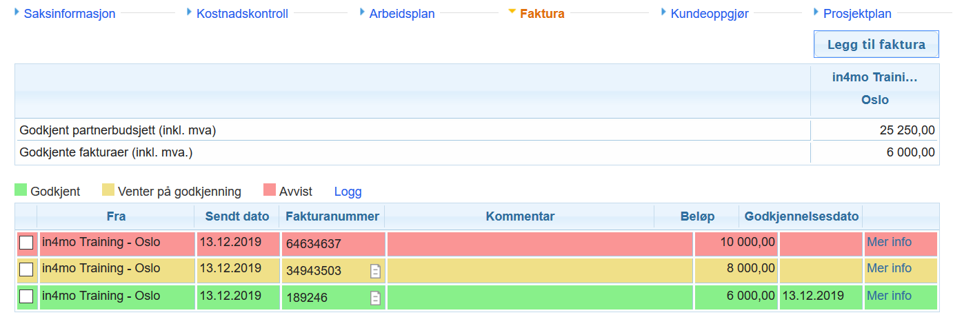This screenshot has height=315, width=953.
Task: Open document icon for invoice 189246
Action: [x=375, y=298]
